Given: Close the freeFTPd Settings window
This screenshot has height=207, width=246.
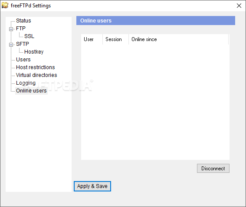Looking at the screenshot, I should 239,6.
